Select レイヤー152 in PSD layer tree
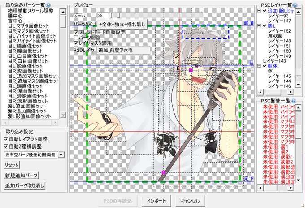 click(279, 31)
